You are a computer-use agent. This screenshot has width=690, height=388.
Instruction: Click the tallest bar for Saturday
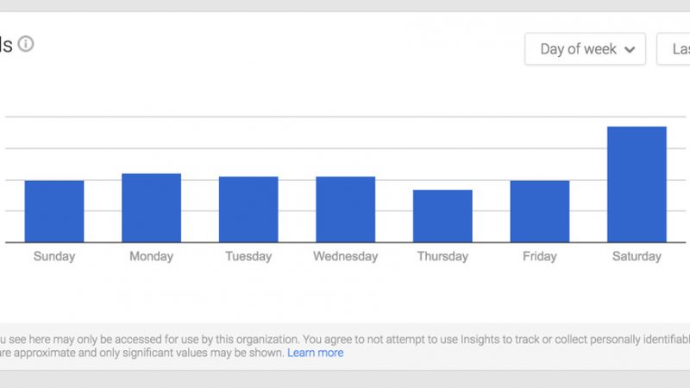(637, 185)
